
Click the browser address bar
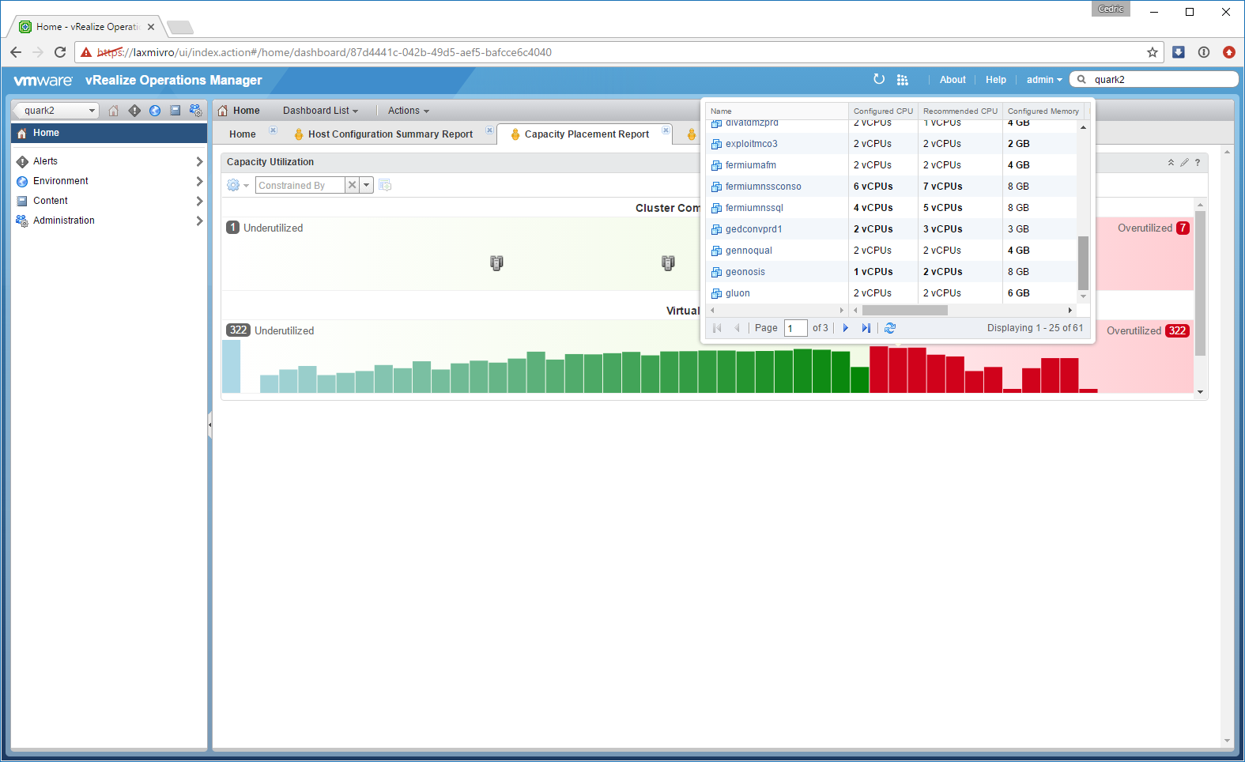click(621, 52)
